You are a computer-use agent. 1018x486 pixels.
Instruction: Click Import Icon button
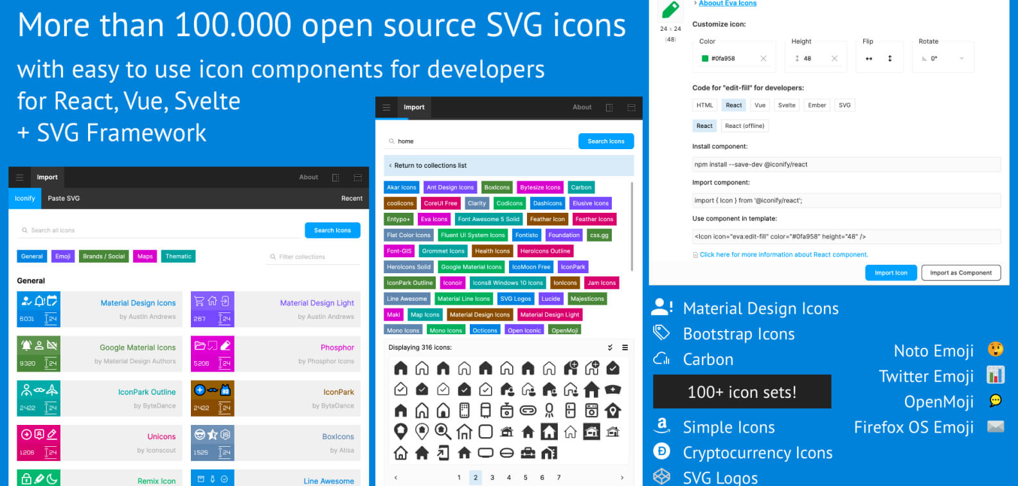pyautogui.click(x=891, y=273)
